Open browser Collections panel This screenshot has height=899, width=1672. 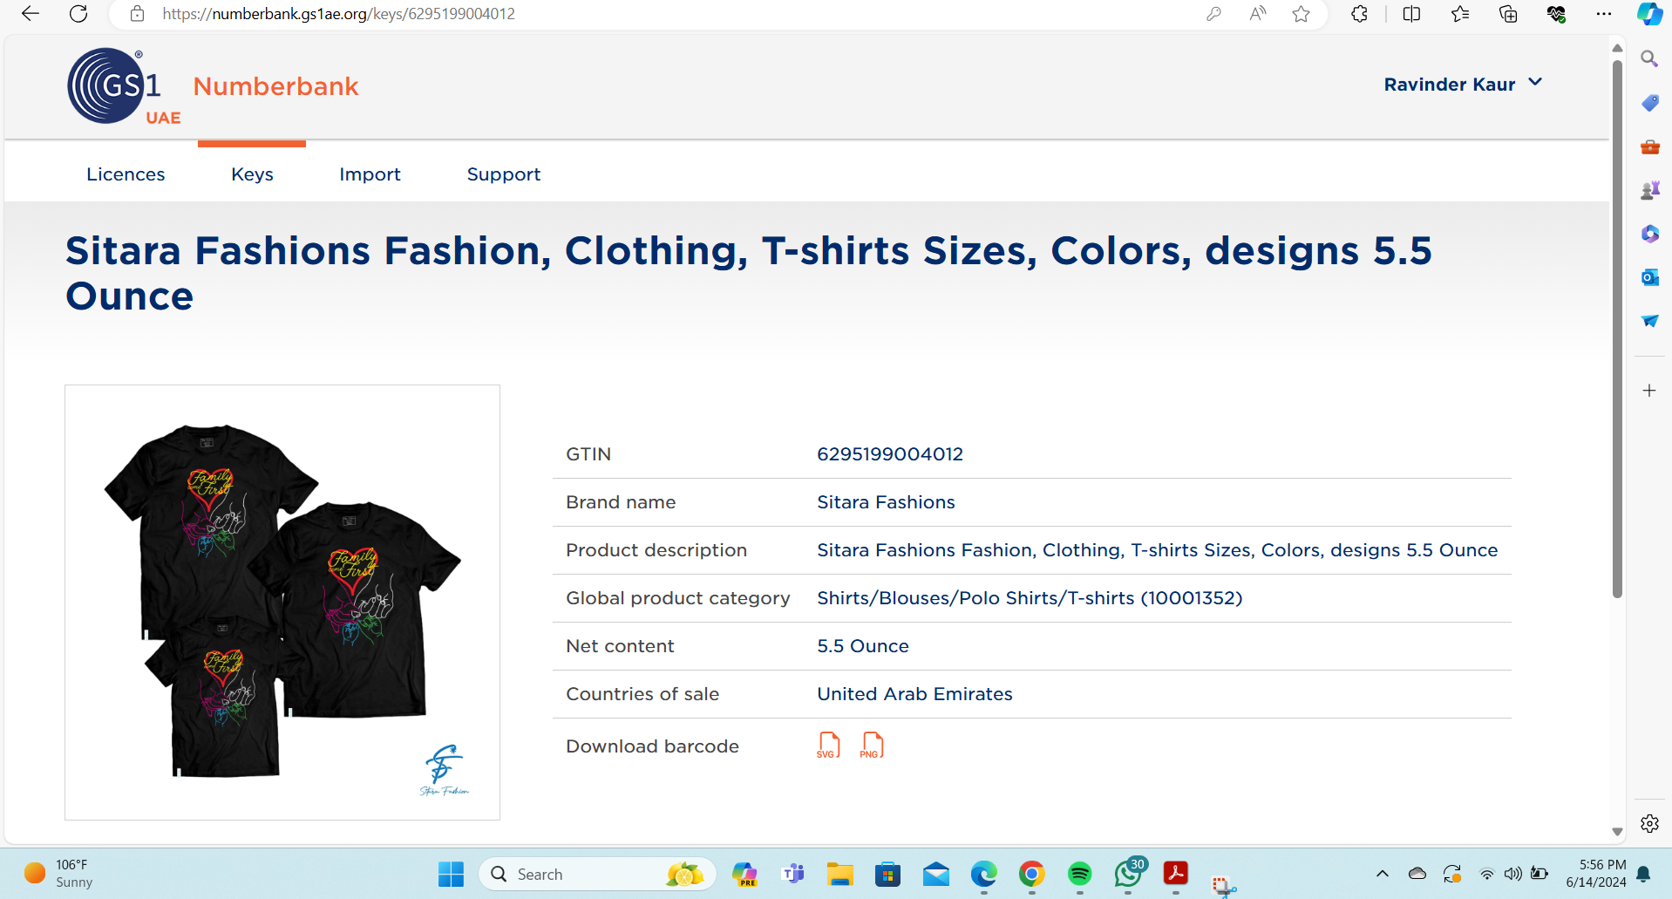1508,14
